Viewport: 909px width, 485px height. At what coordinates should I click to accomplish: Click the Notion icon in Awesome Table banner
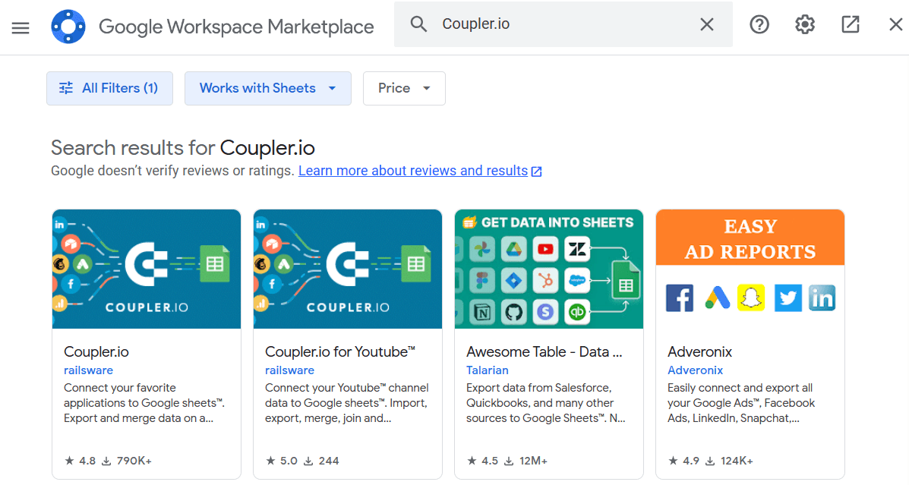click(482, 312)
